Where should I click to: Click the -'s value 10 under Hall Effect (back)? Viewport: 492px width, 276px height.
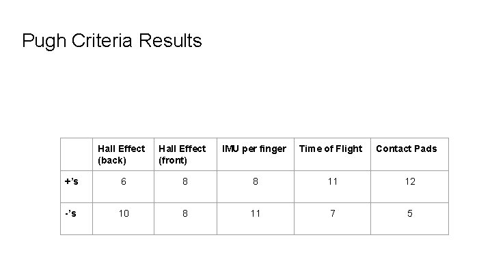pos(122,214)
